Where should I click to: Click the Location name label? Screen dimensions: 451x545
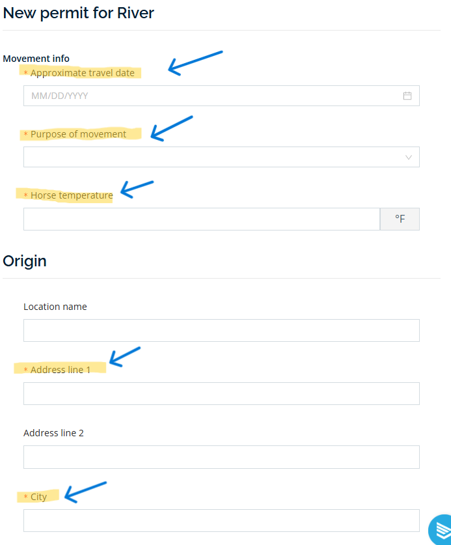pyautogui.click(x=55, y=307)
